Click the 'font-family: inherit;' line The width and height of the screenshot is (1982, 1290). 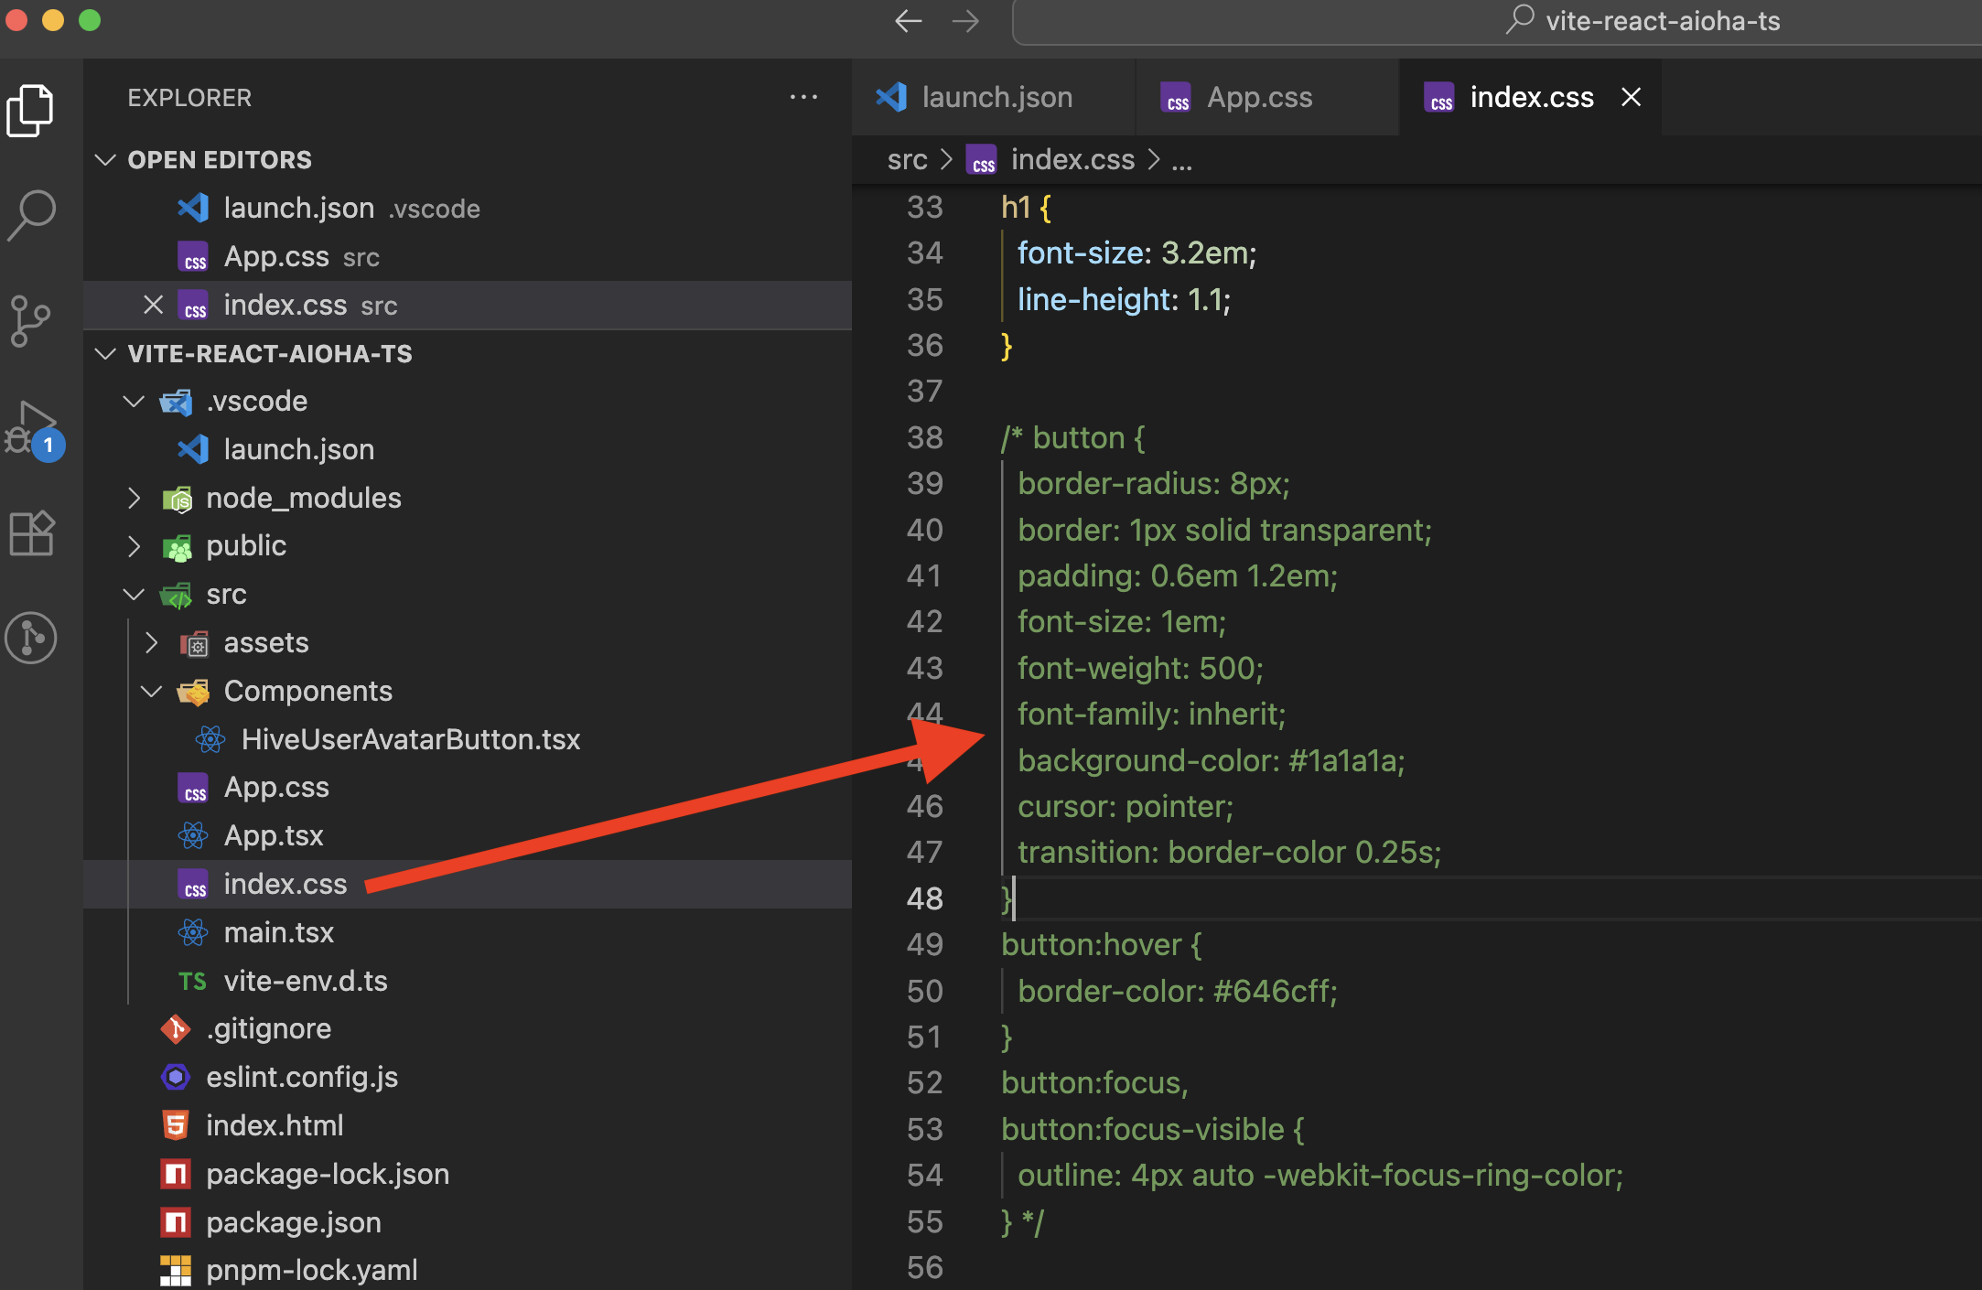pyautogui.click(x=1151, y=715)
